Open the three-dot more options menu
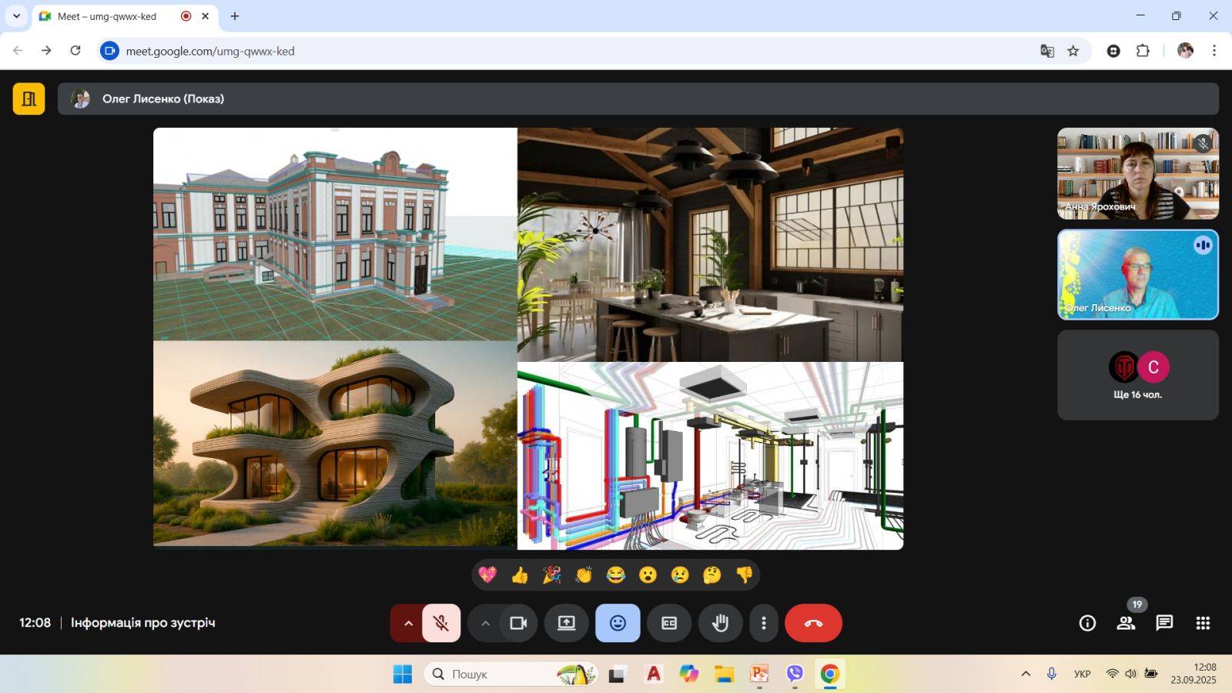The image size is (1232, 693). (x=763, y=623)
